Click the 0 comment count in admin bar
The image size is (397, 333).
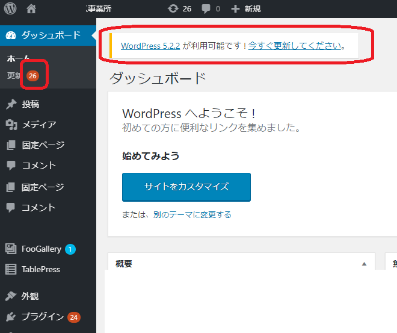(x=218, y=9)
